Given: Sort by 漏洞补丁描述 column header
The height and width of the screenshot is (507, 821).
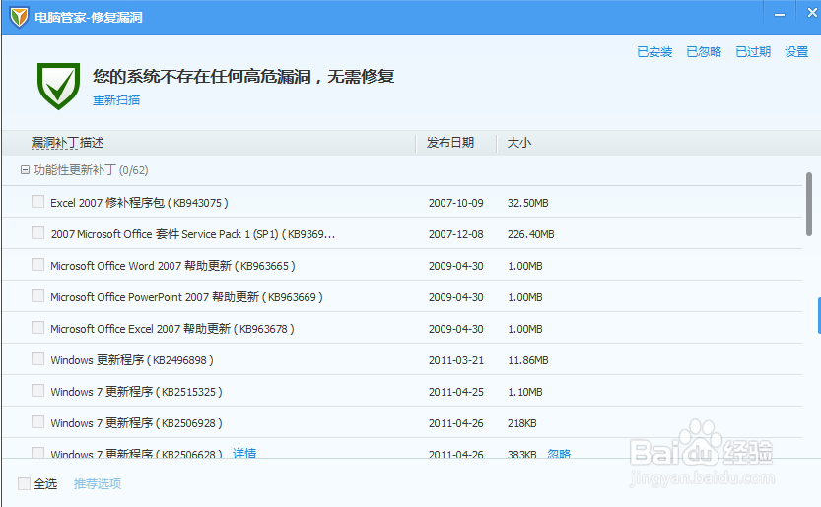Looking at the screenshot, I should point(68,143).
